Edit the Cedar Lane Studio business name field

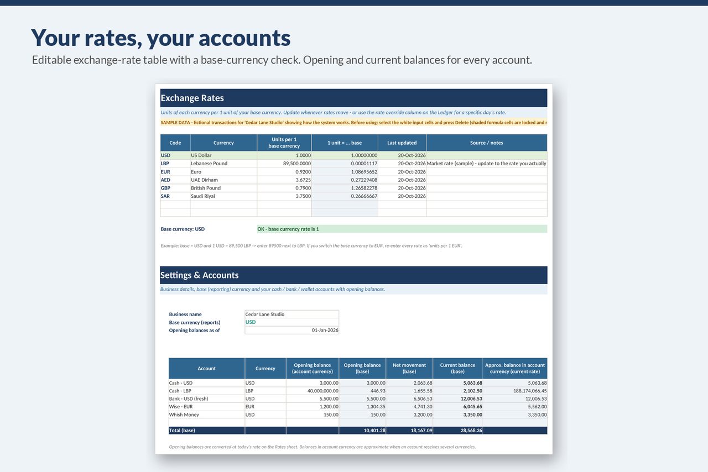[291, 314]
